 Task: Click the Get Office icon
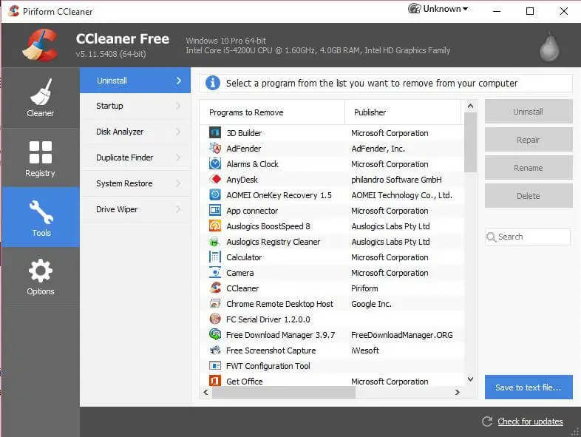point(215,381)
